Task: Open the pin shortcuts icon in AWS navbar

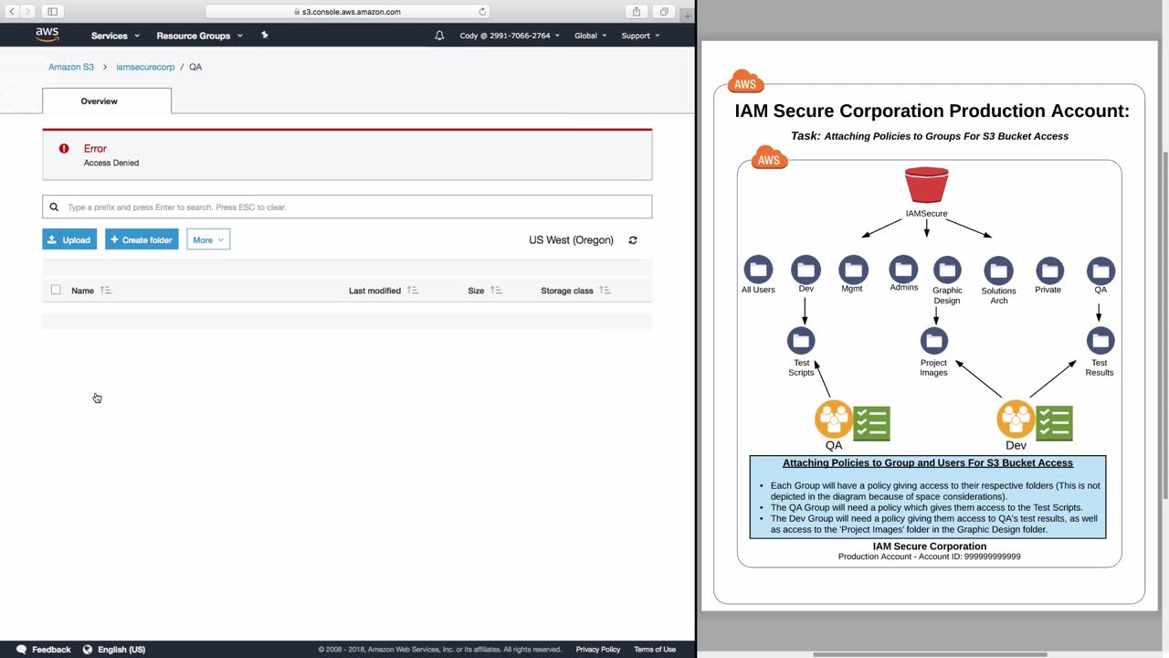Action: 265,35
